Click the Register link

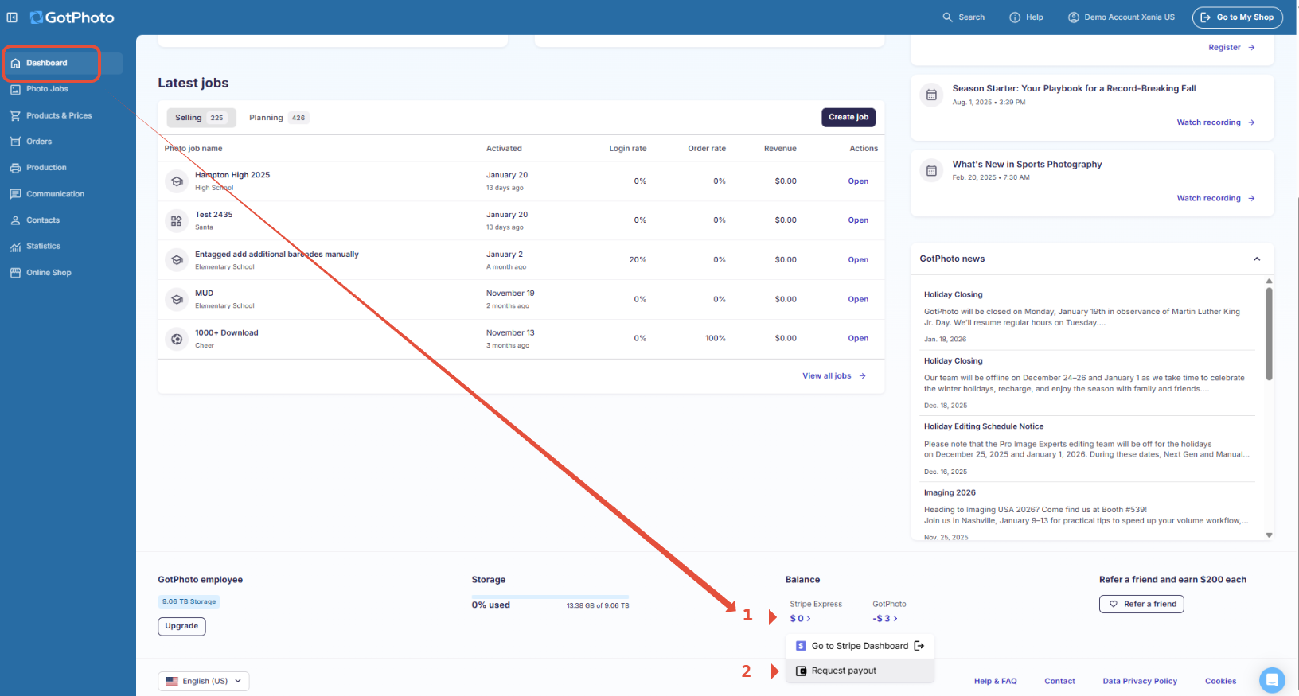tap(1231, 48)
